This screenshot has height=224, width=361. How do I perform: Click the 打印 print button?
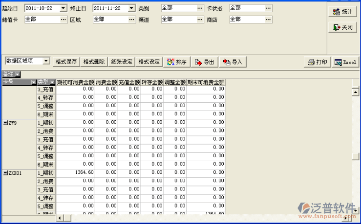coord(317,62)
